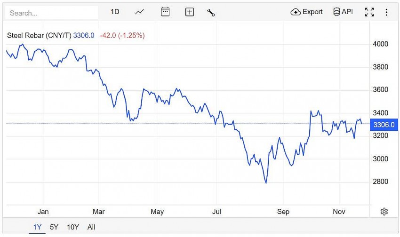Switch to the 5Y time range
The width and height of the screenshot is (400, 237).
click(x=54, y=227)
